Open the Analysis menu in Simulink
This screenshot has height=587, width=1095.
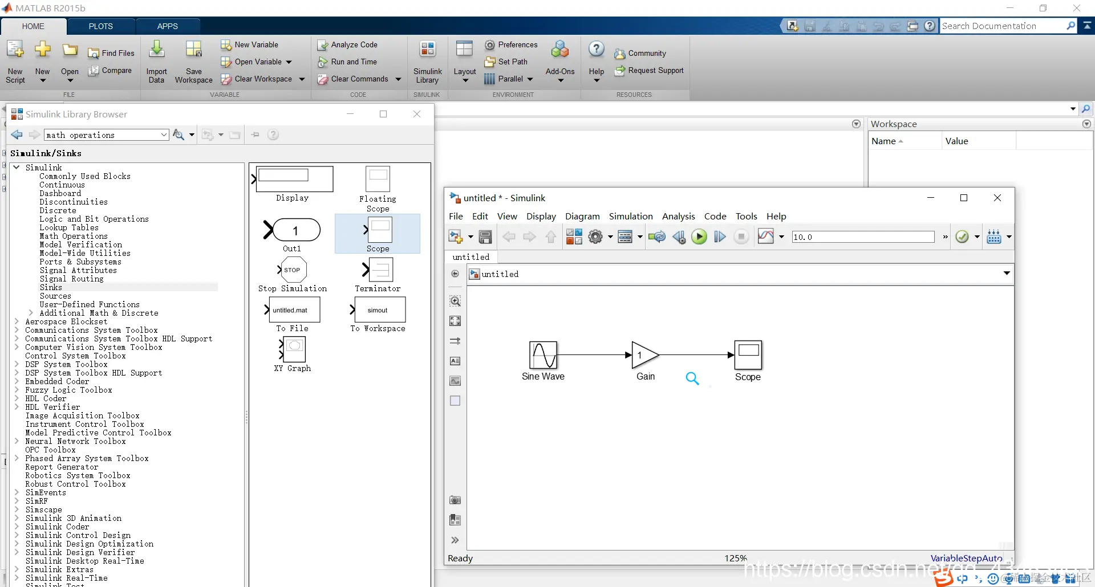tap(678, 216)
